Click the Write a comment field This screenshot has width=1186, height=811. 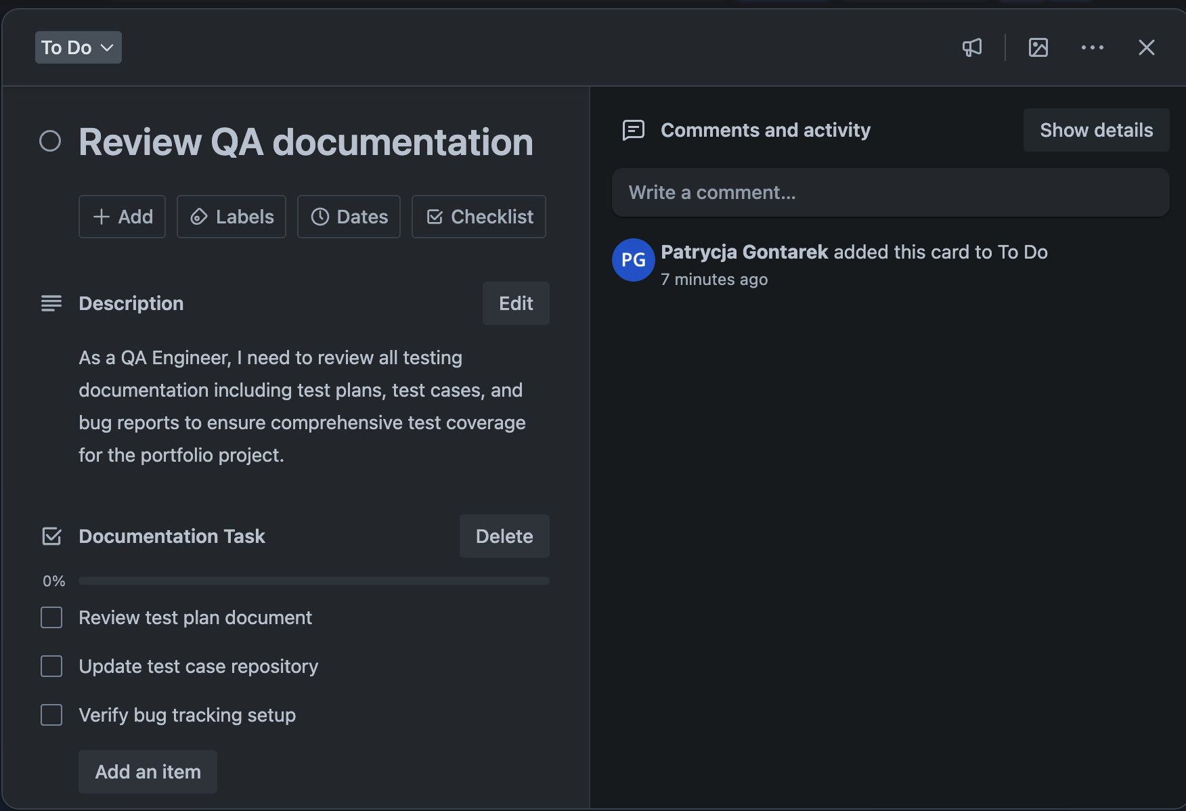[891, 192]
